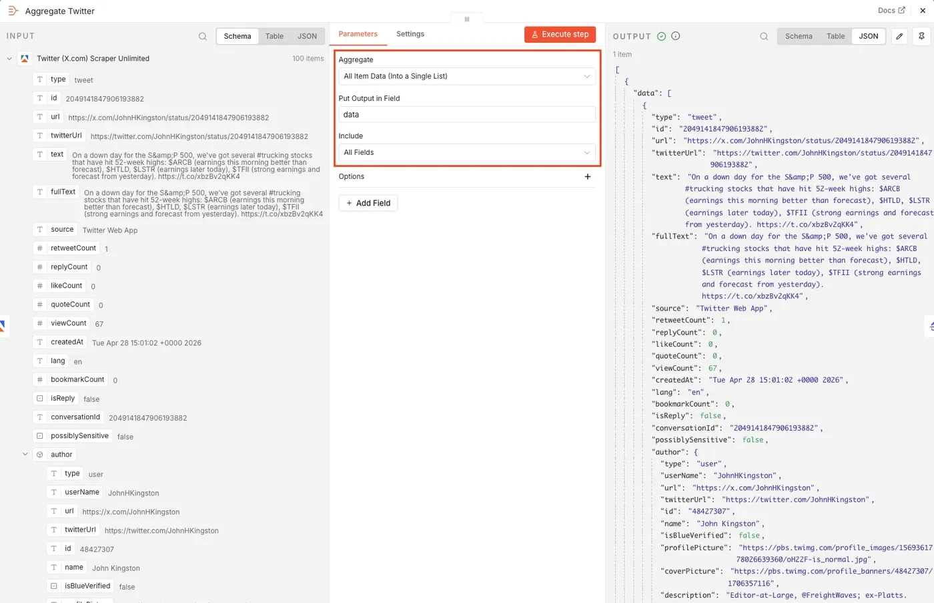Close the Aggregate Twitter panel

click(923, 11)
